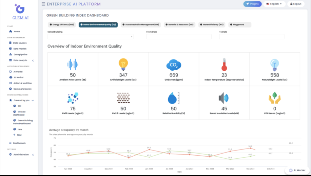
Task: Go to Command centre in sidebar
Action: 22,89
